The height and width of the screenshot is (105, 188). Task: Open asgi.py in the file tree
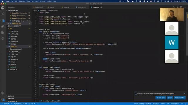tap(13, 57)
